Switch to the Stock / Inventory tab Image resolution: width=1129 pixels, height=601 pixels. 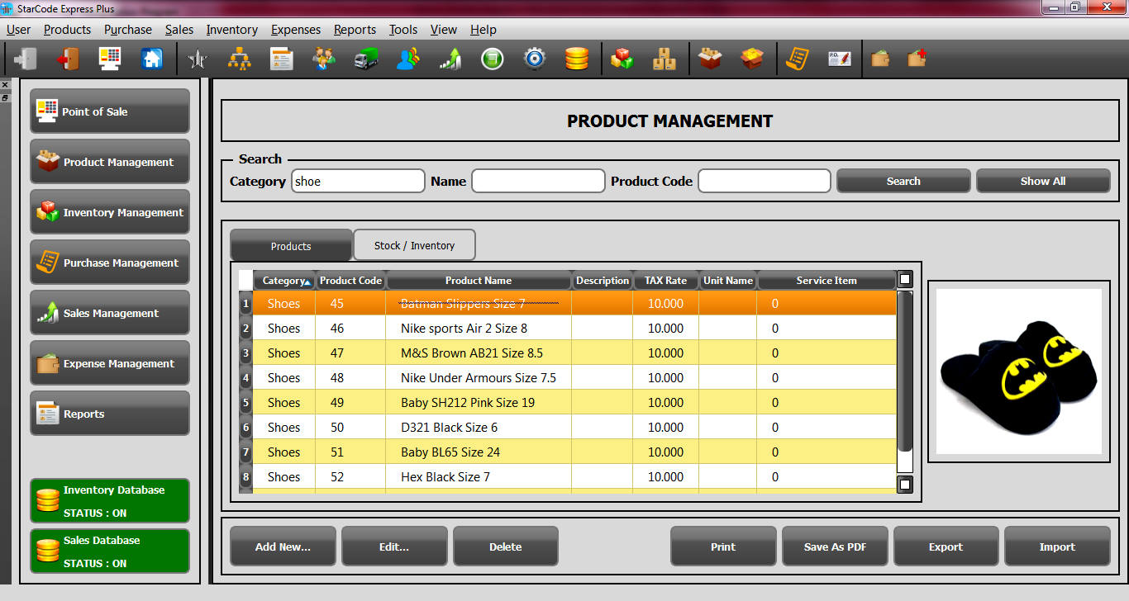414,244
